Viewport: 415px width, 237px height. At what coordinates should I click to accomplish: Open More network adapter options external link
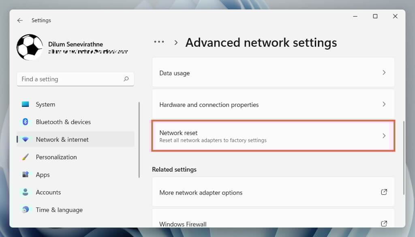point(384,192)
